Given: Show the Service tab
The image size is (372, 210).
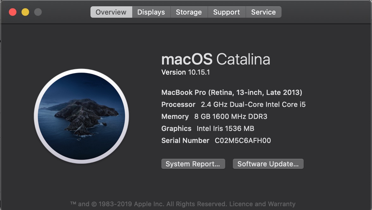Looking at the screenshot, I should (263, 12).
